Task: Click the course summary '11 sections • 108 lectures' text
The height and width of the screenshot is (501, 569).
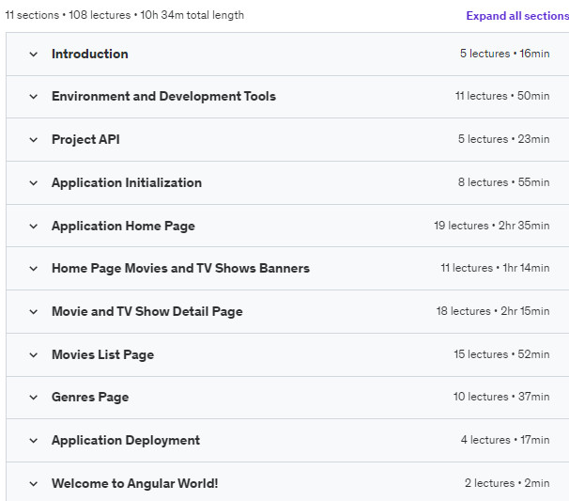Action: tap(68, 15)
